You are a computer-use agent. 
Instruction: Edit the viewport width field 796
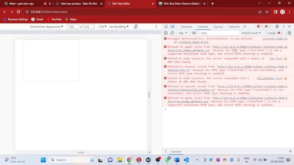pyautogui.click(x=73, y=27)
